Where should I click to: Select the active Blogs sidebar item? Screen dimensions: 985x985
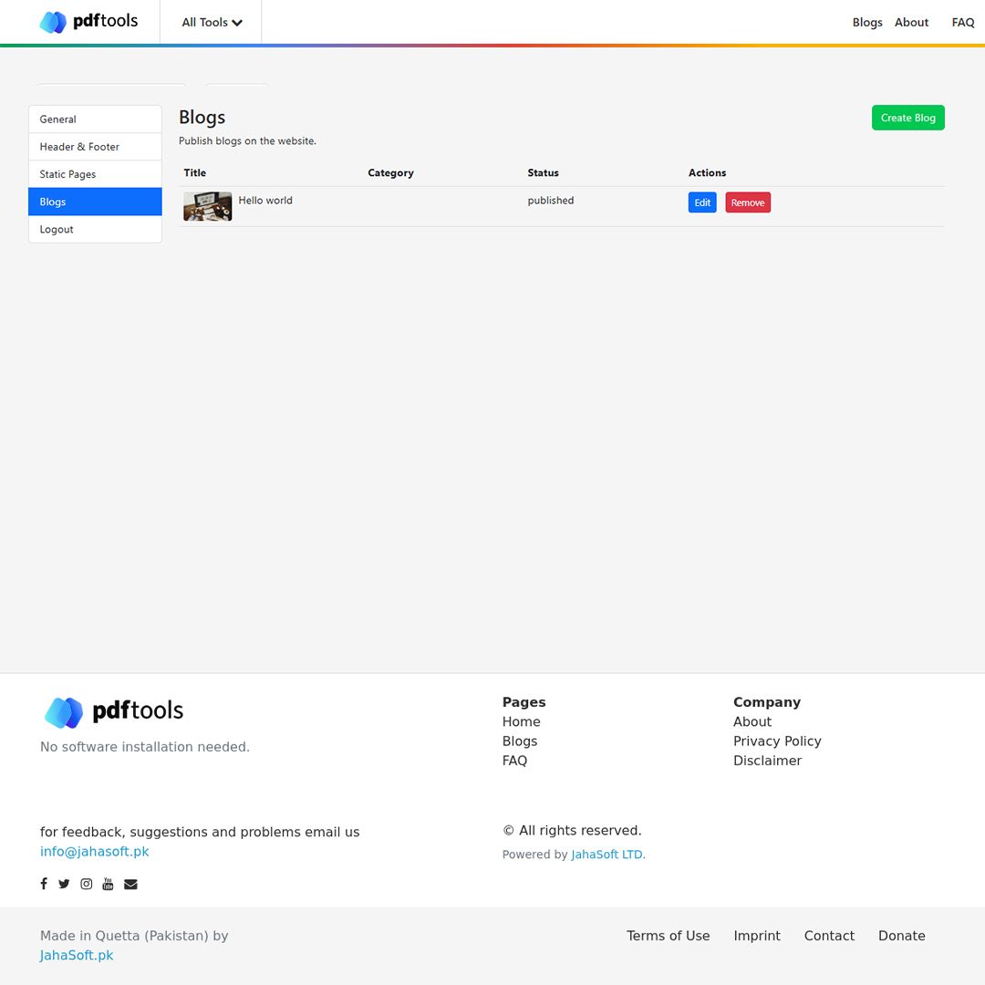click(95, 202)
